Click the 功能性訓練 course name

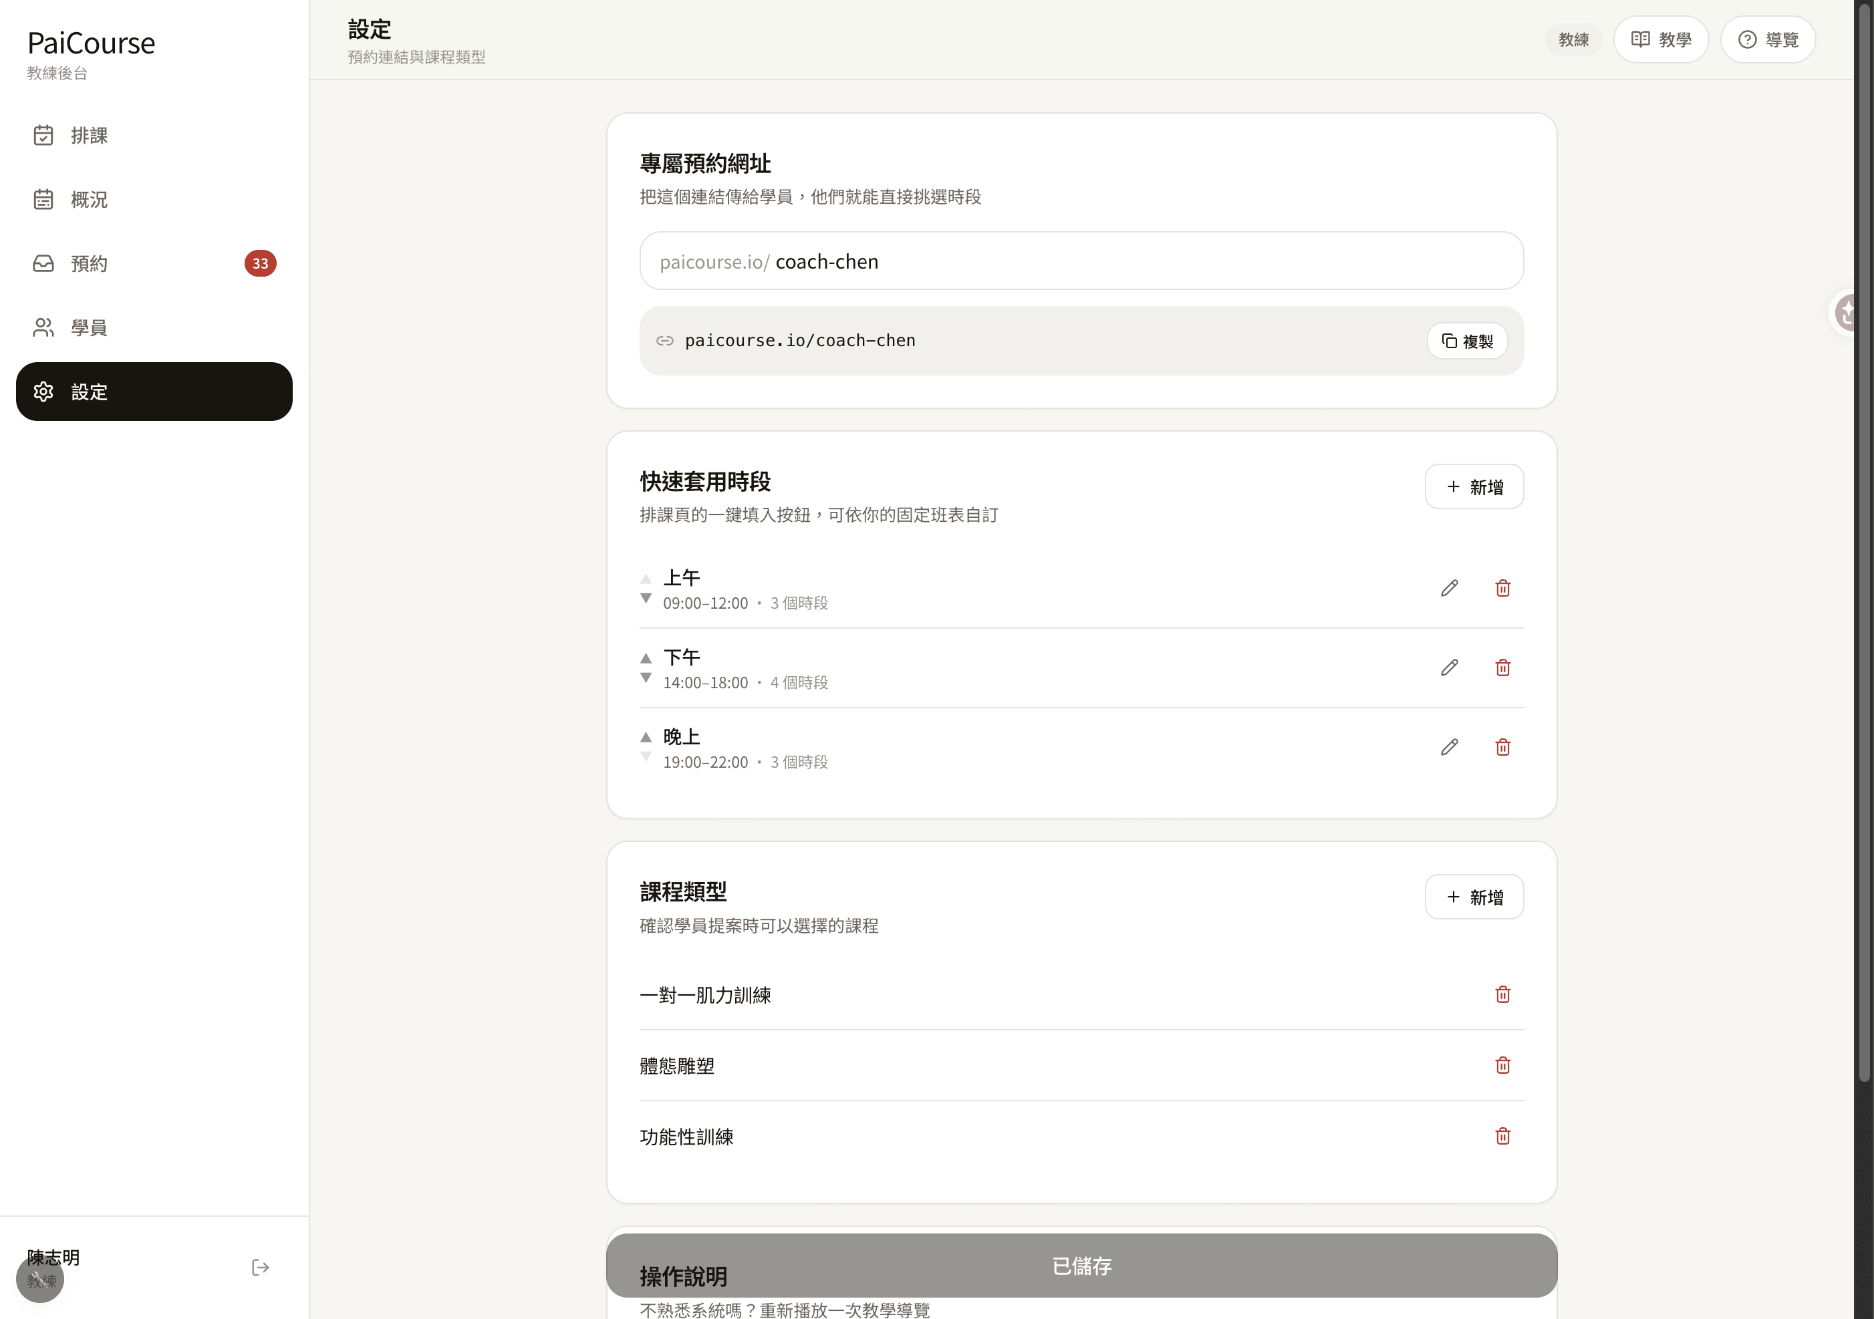[686, 1137]
